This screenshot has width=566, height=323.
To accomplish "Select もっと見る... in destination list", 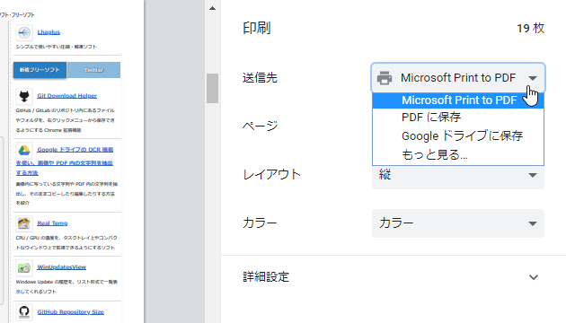I will (457, 155).
